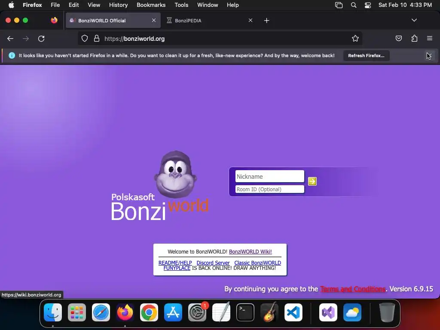
Task: Click the bonziworld.org address bar
Action: click(220, 39)
